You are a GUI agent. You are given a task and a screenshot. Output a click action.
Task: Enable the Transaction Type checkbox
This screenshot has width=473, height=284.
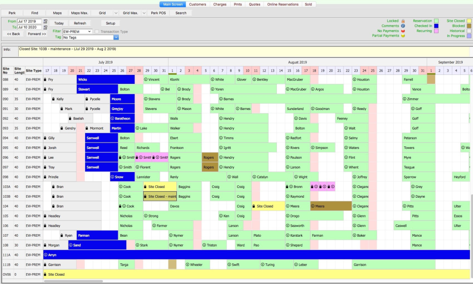pyautogui.click(x=97, y=32)
